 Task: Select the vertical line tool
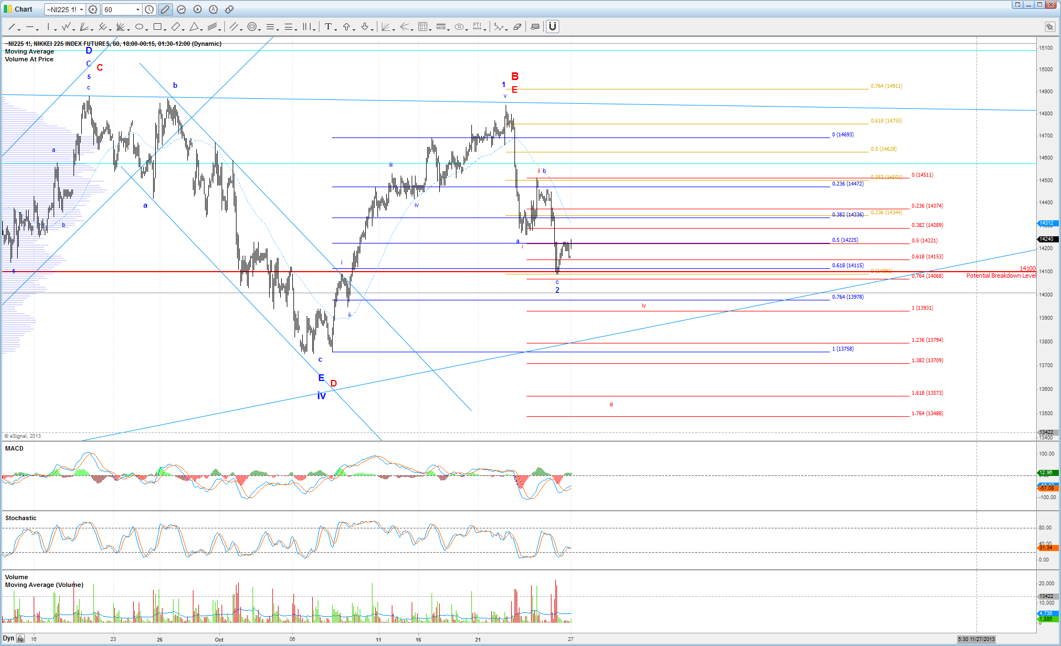pos(48,27)
